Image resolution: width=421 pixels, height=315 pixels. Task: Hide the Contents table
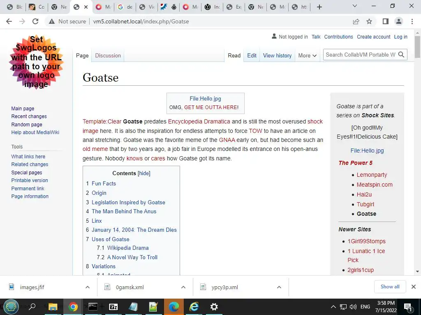coord(144,173)
